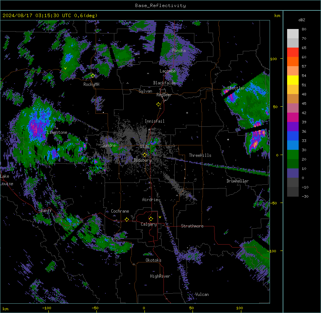Viewport: 321px width, 313px height.
Task: Click the RockyMH label
Action: click(x=91, y=84)
